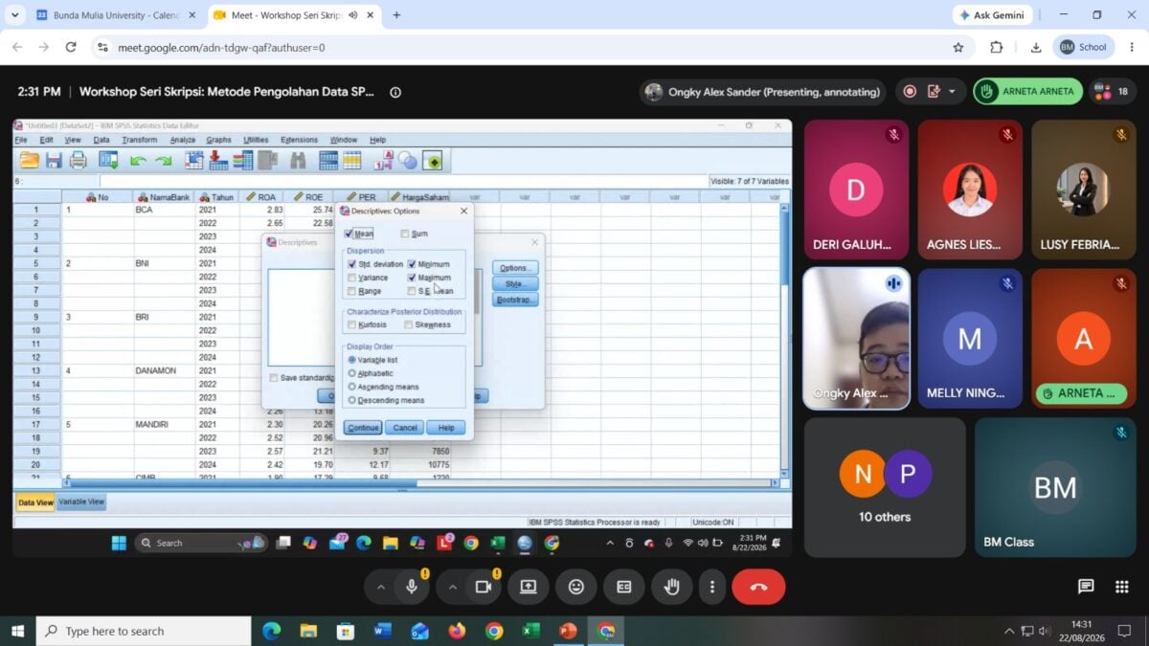Click the ARNETA ARNETA raised hand chip

tap(1027, 92)
